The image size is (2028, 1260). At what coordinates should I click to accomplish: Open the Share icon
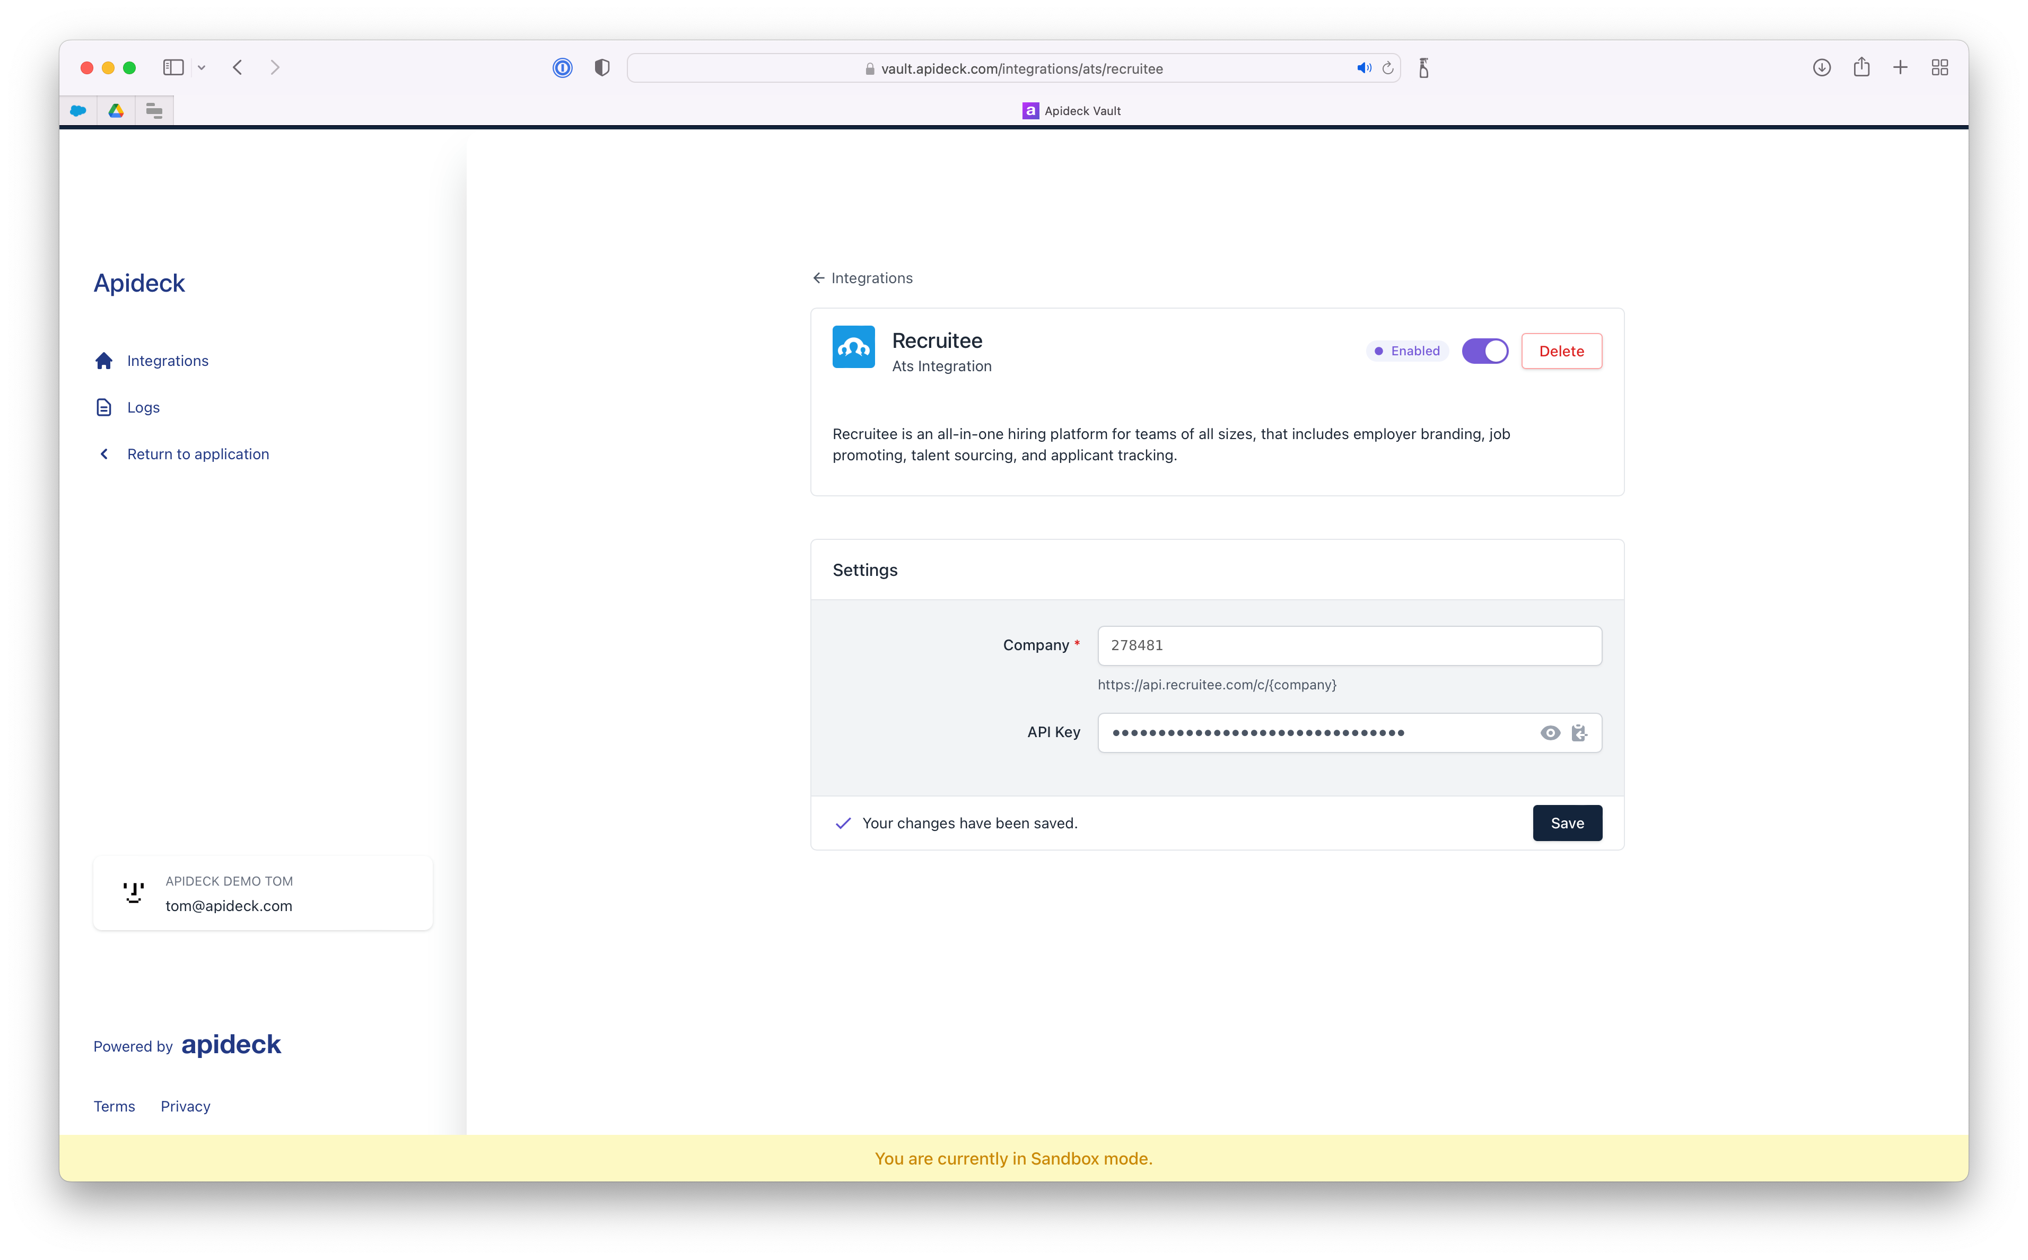1861,67
